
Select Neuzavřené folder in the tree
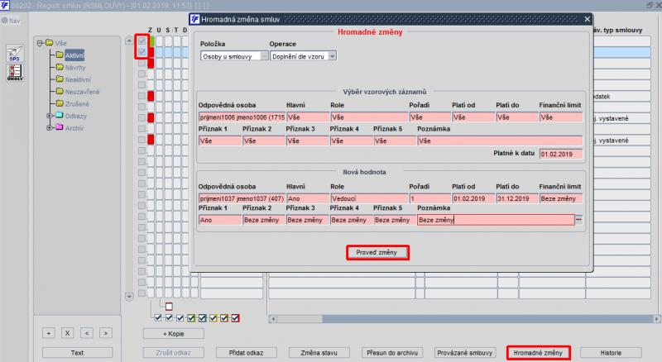pyautogui.click(x=82, y=92)
